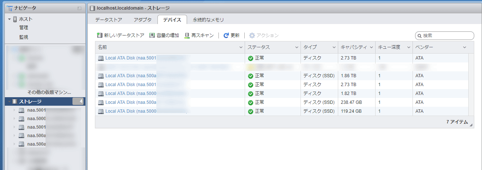
Task: Open 監視 under ホスト
Action: 24,37
